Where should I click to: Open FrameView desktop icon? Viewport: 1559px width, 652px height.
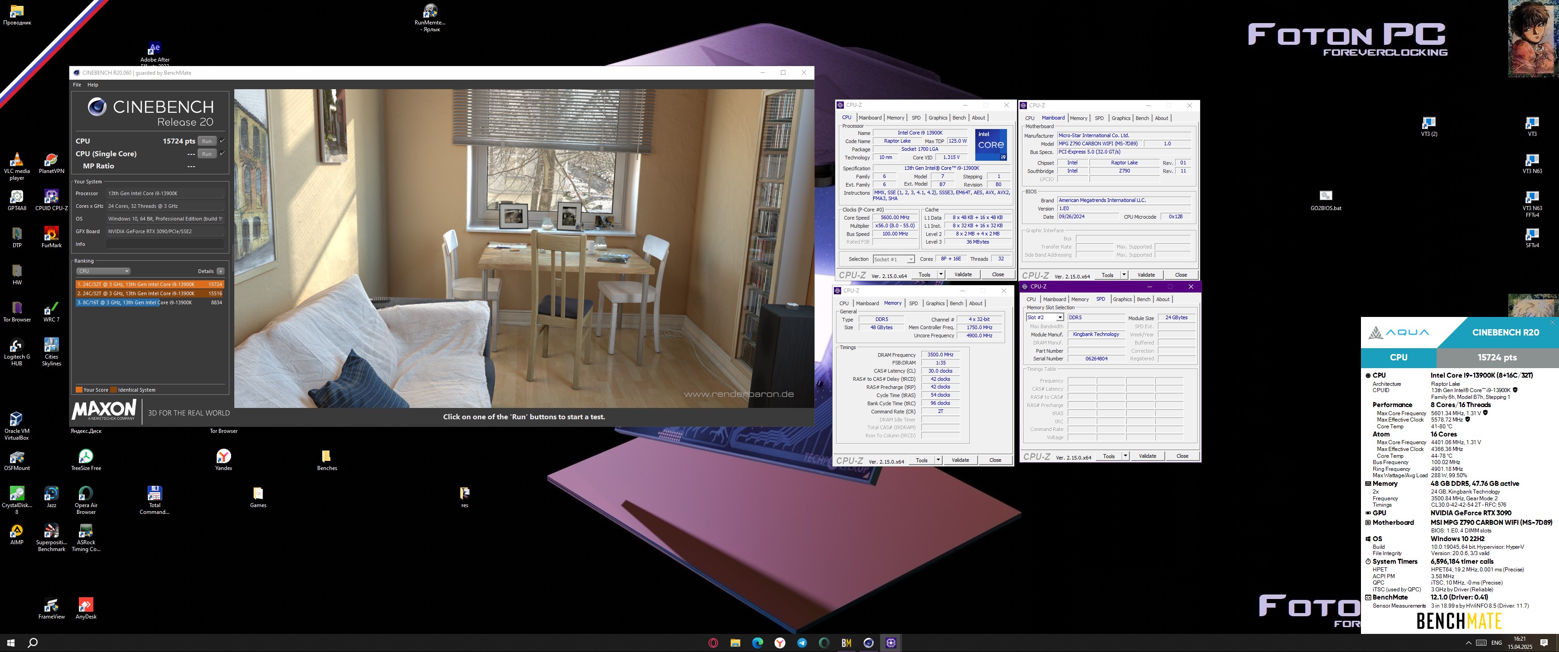point(52,609)
